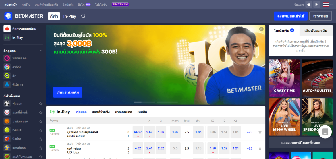Screen dimensions: 336x159
Task: Open the Thai flag language selector
Action: tap(328, 5)
